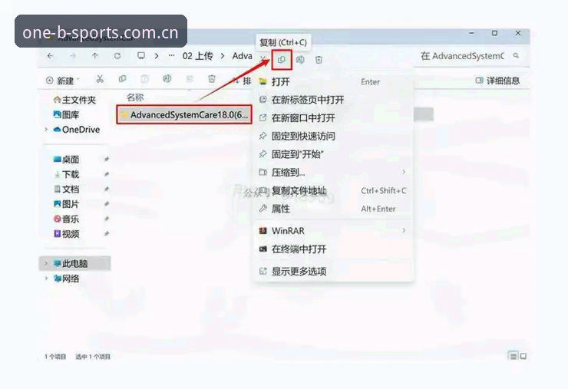568x389 pixels.
Task: Refresh the current folder view
Action: 117,56
